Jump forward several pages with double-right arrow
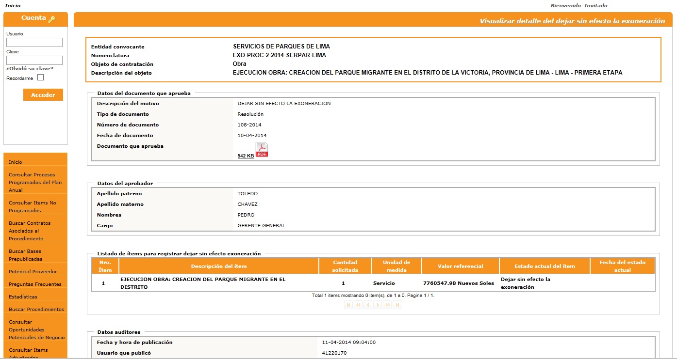Screen dimensions: 677x359 (x=387, y=305)
